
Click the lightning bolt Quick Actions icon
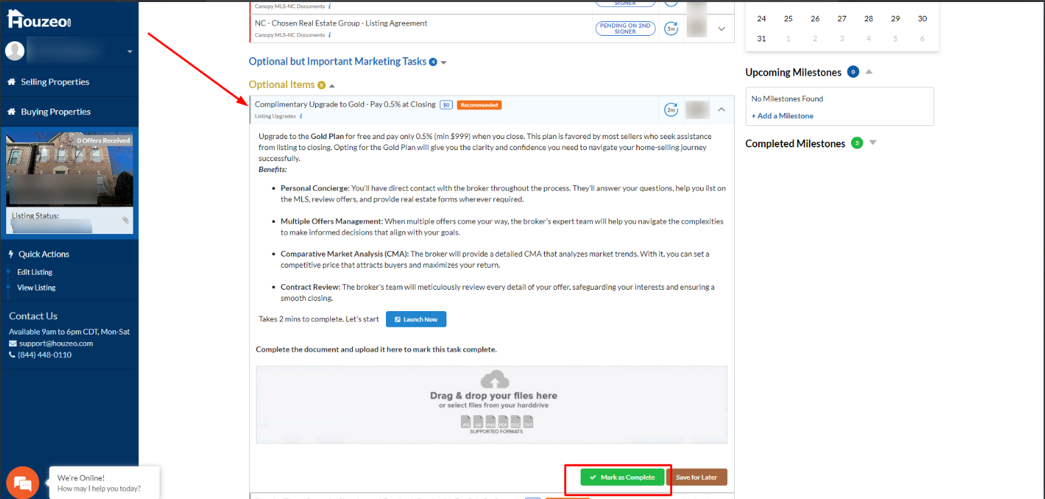click(10, 254)
